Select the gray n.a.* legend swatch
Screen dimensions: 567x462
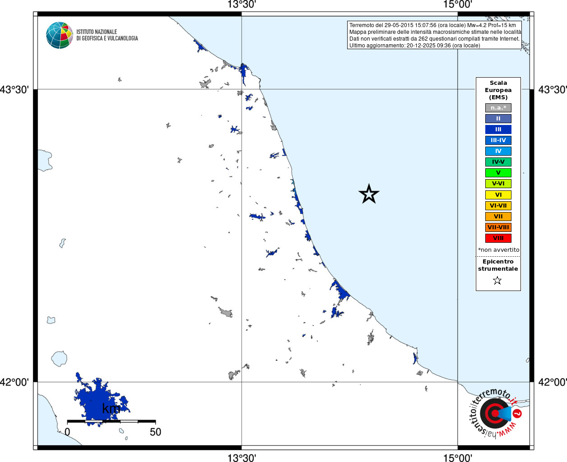tap(498, 108)
